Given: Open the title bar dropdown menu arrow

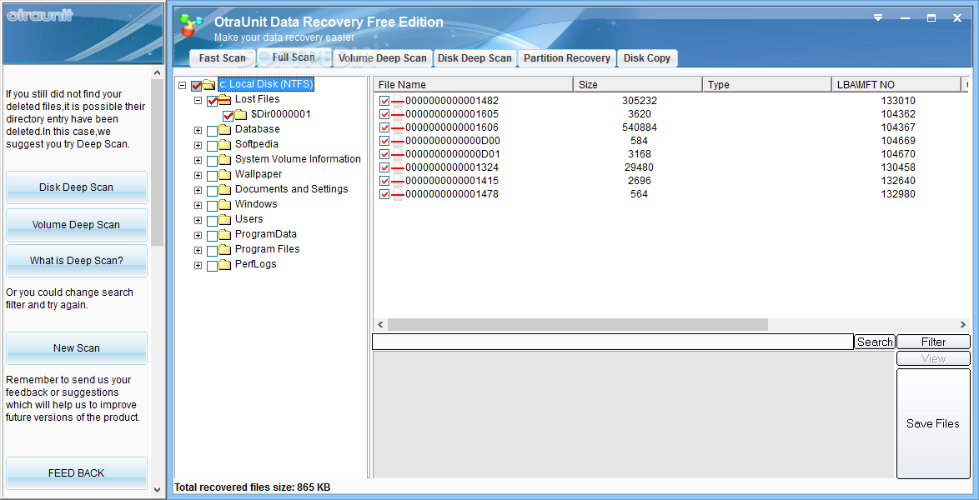Looking at the screenshot, I should 878,18.
